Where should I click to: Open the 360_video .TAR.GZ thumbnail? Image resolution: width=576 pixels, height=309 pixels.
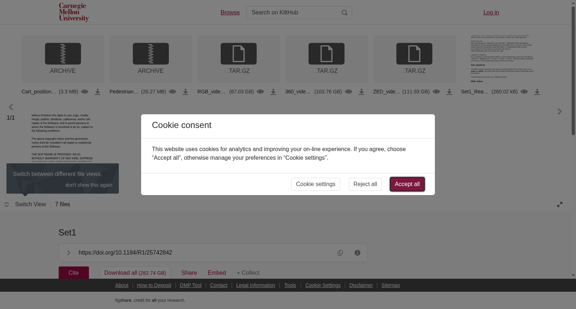point(327,59)
